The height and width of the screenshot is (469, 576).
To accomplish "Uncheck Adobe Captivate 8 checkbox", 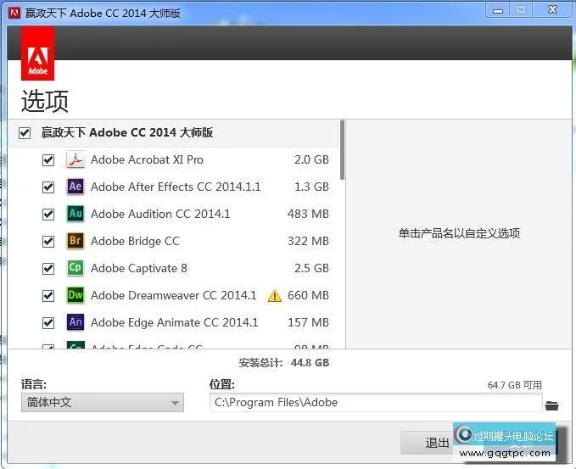I will click(x=48, y=269).
